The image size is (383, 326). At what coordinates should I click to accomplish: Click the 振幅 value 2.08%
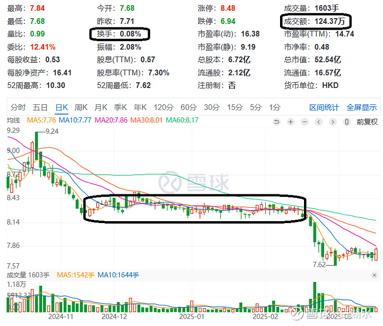tap(130, 47)
